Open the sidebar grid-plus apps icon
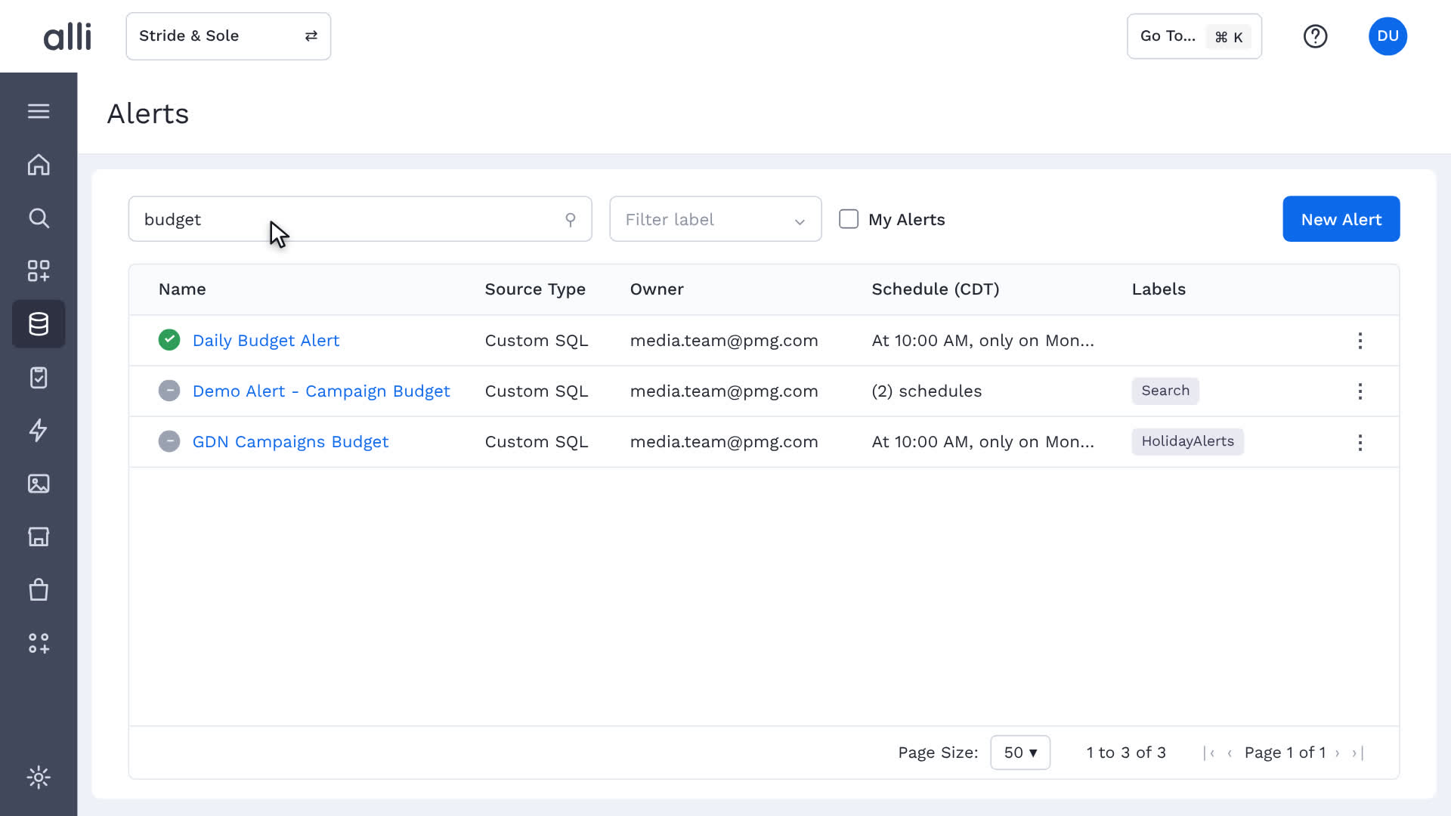This screenshot has height=816, width=1451. click(x=39, y=271)
